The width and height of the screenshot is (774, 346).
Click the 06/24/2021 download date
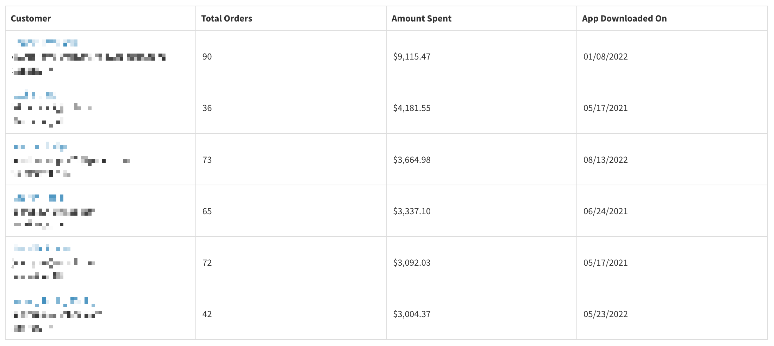point(605,211)
